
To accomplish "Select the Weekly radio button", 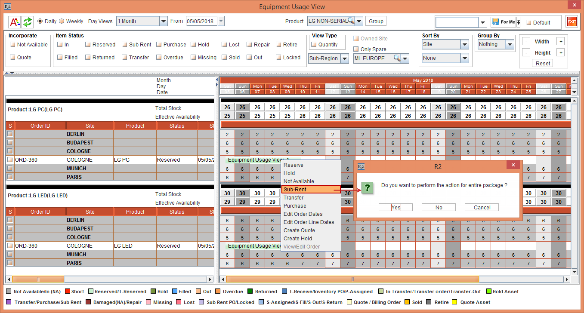I will 62,21.
